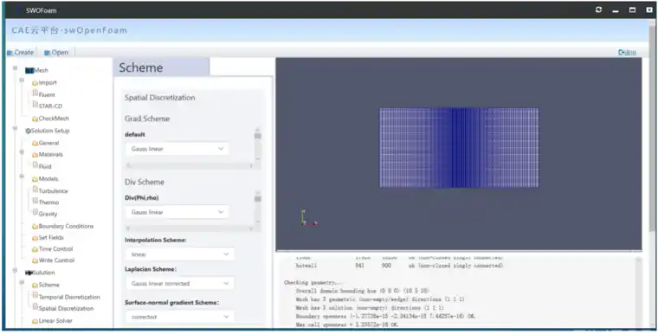This screenshot has height=334, width=658.
Task: Collapse the Solution Setup tree node
Action: coord(15,128)
